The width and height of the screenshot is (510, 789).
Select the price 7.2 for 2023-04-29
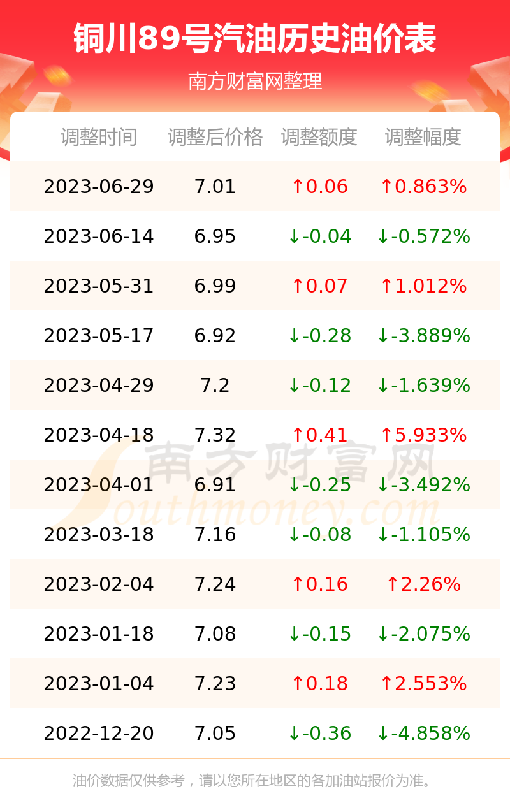tap(215, 386)
